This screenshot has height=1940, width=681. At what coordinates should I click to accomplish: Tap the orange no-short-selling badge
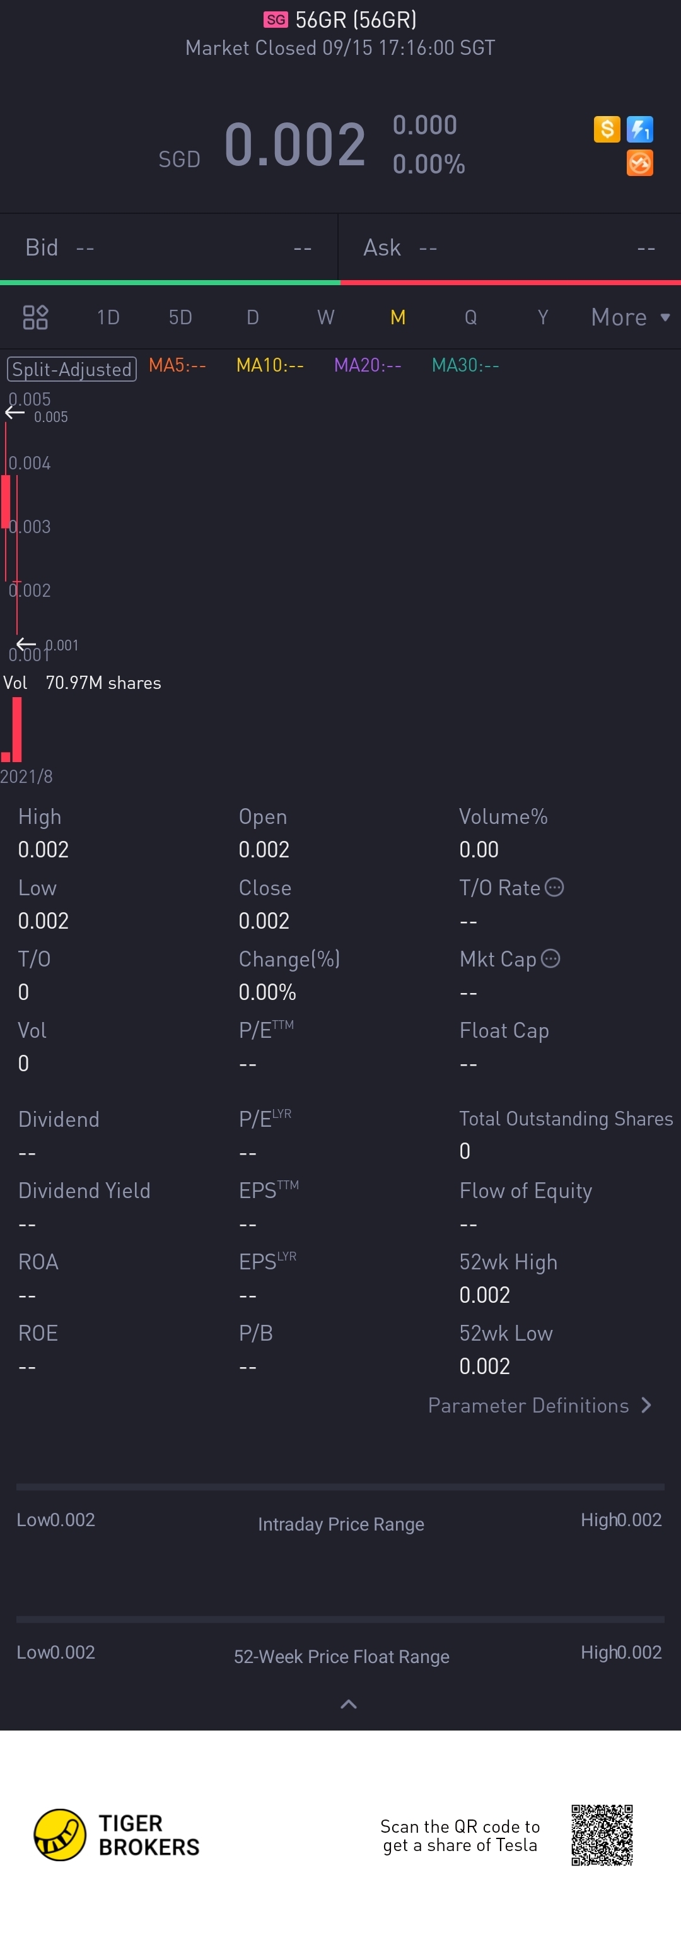point(639,163)
